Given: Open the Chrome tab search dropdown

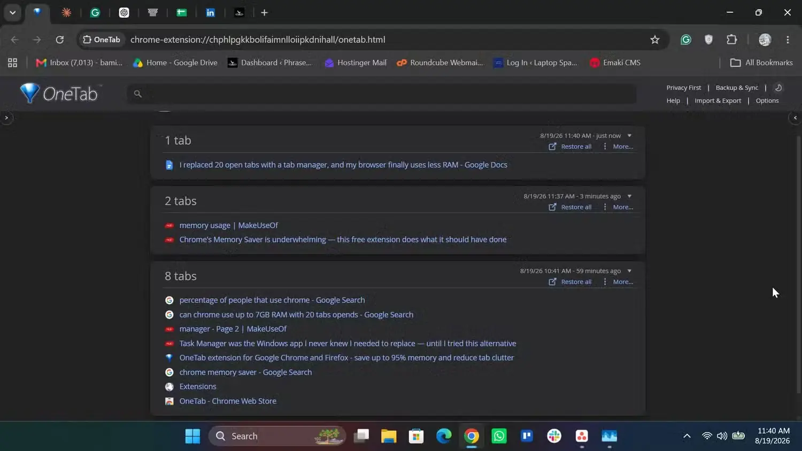Looking at the screenshot, I should click(x=12, y=12).
